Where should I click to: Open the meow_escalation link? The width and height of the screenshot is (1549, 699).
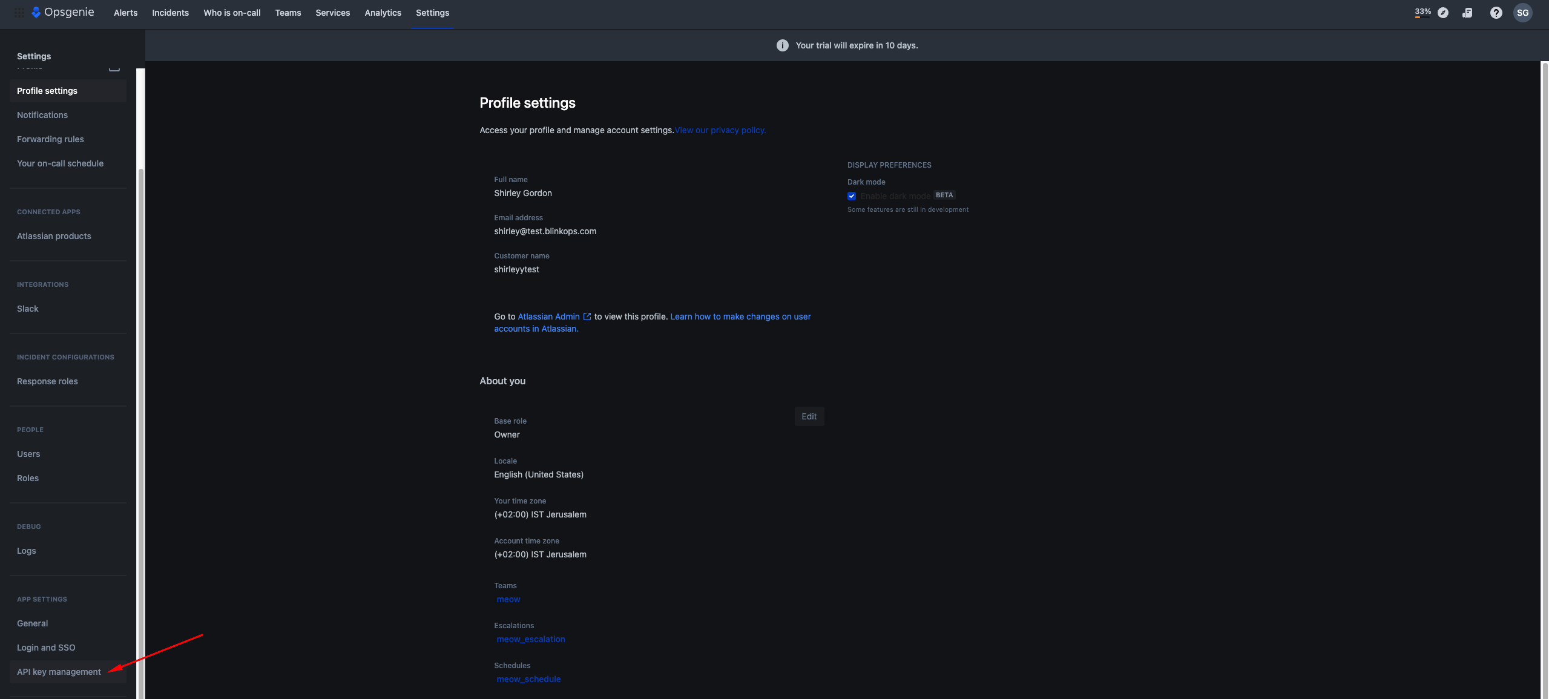[530, 639]
